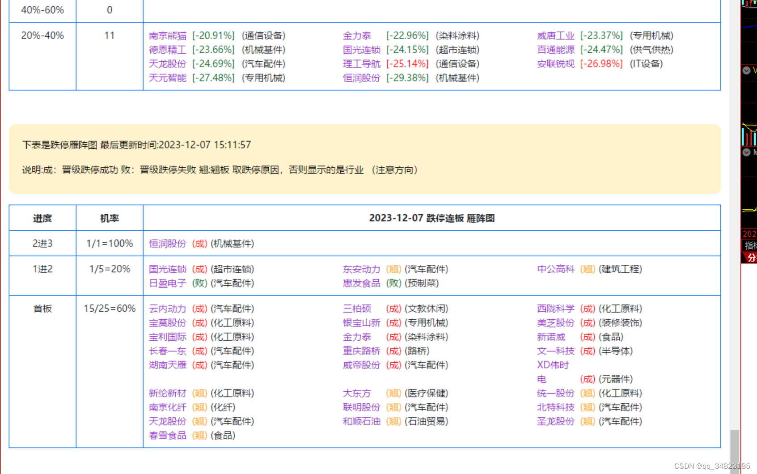Open the 理工导航 stock link

click(361, 64)
